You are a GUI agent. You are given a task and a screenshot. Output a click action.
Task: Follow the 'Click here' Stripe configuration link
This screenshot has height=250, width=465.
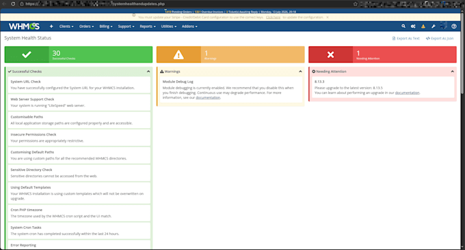[x=273, y=17]
